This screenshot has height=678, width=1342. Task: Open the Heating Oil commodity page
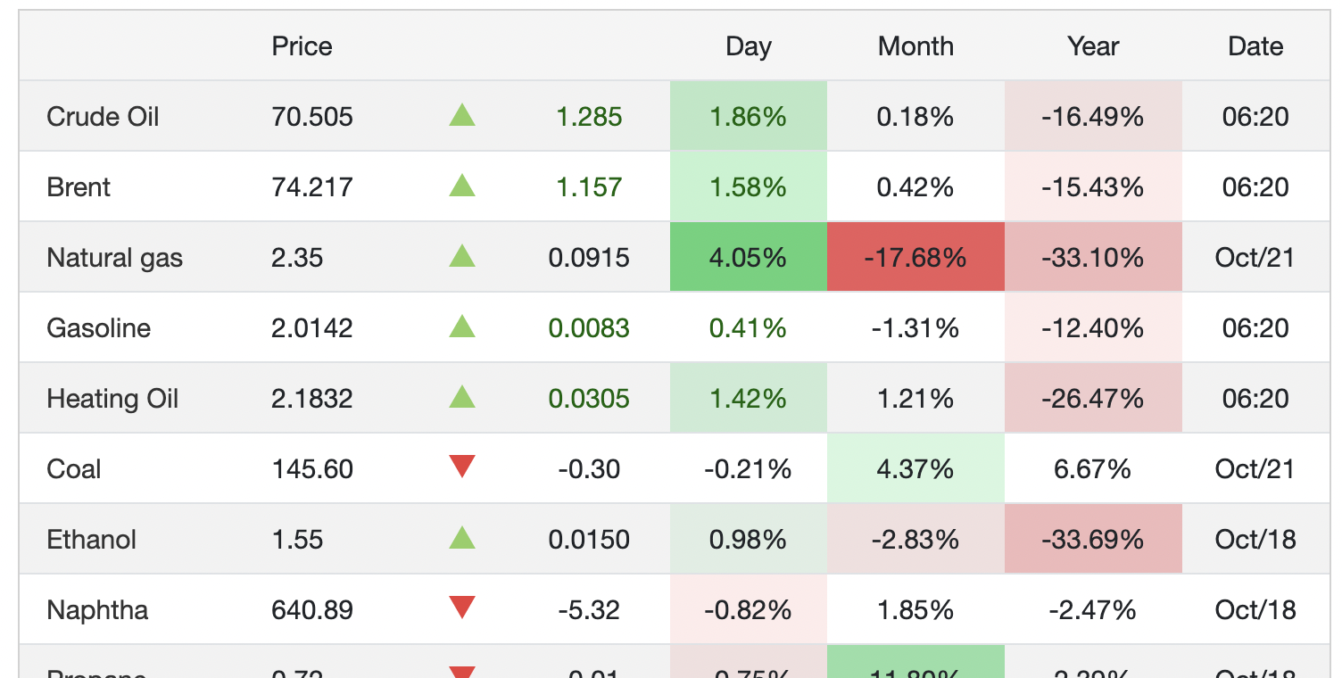tap(112, 399)
